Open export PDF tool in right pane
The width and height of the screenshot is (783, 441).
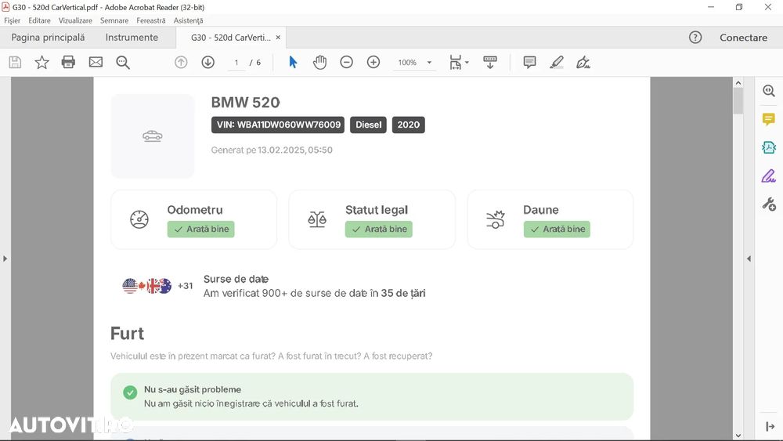pos(769,147)
